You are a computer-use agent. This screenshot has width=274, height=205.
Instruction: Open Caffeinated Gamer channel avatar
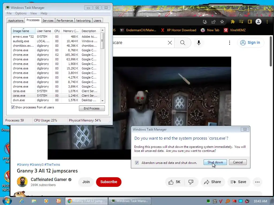coord(22,182)
